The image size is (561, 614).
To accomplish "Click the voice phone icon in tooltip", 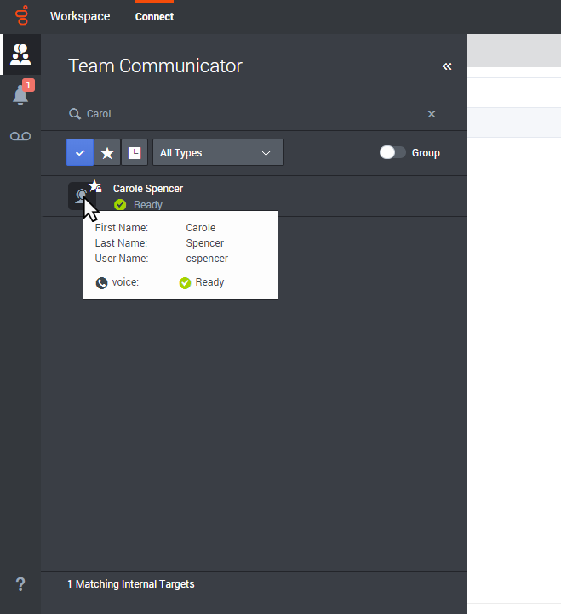I will pos(101,283).
